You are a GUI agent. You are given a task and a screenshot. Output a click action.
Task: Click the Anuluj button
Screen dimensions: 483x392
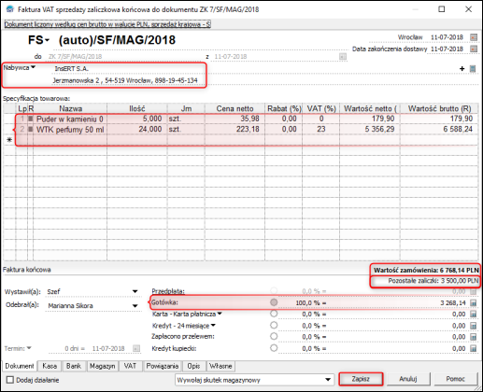pyautogui.click(x=408, y=379)
